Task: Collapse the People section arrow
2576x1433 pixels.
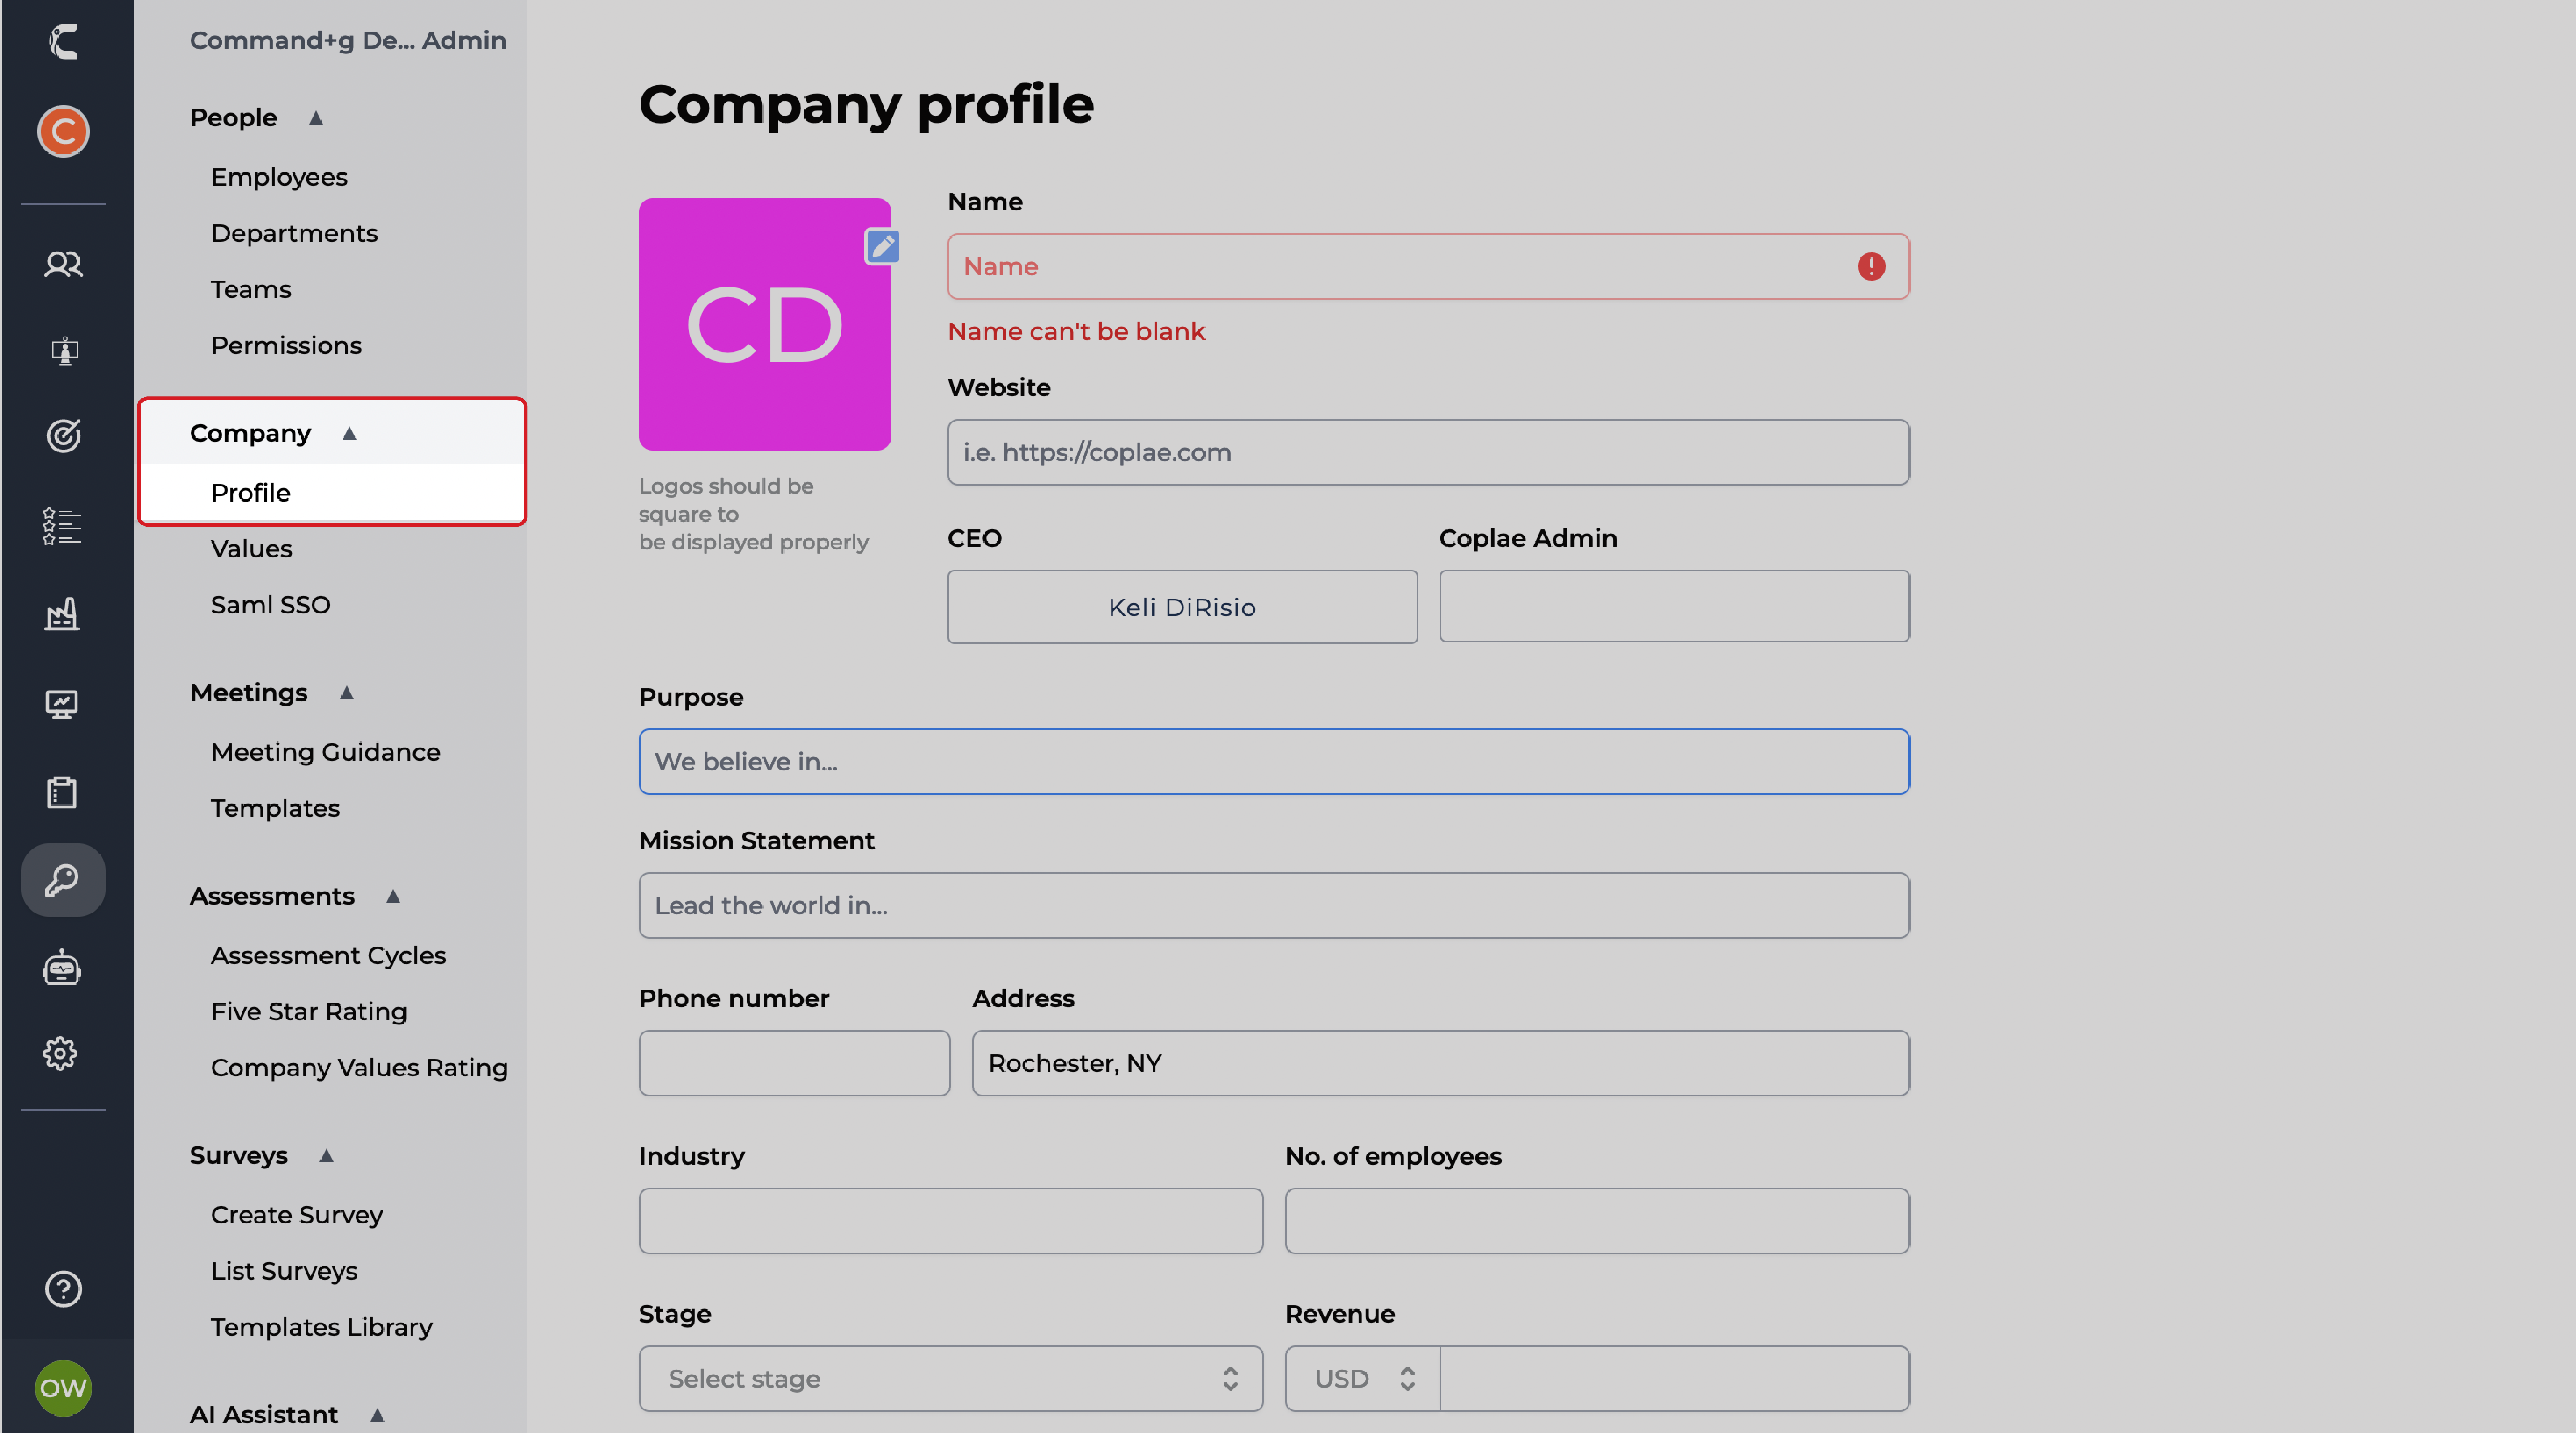Action: (x=316, y=118)
